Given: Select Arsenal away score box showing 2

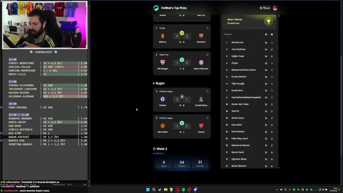Looking at the screenshot, I should tap(187, 126).
